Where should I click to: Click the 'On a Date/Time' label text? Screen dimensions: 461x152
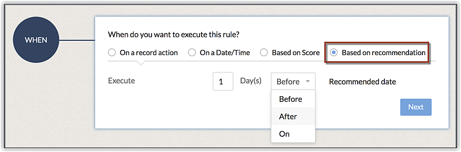pos(225,53)
